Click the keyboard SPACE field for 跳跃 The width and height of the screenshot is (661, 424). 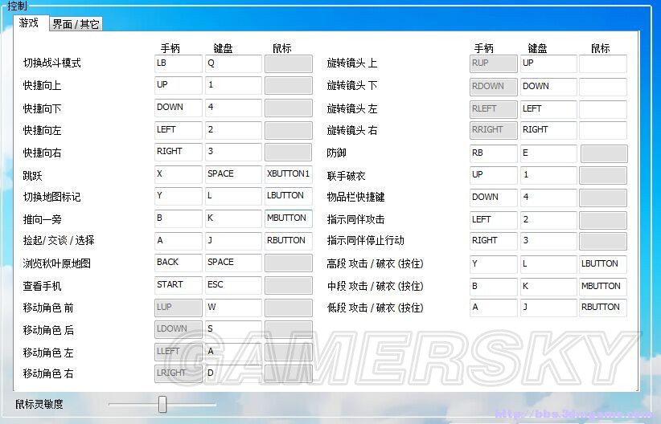[233, 174]
